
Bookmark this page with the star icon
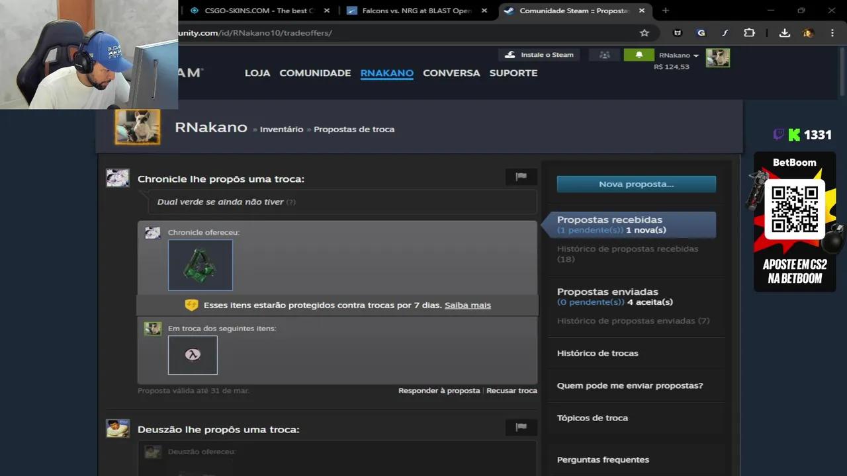(x=644, y=33)
